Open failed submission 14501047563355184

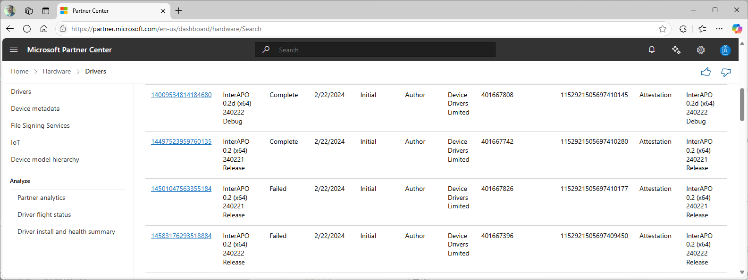(x=181, y=189)
